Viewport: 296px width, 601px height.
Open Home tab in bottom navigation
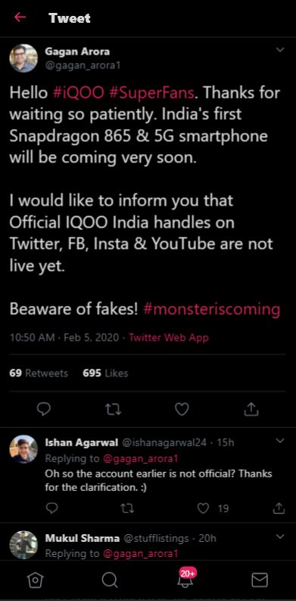click(36, 581)
